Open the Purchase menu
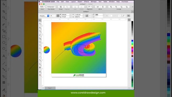This screenshot has width=172, height=97. pos(125,2)
